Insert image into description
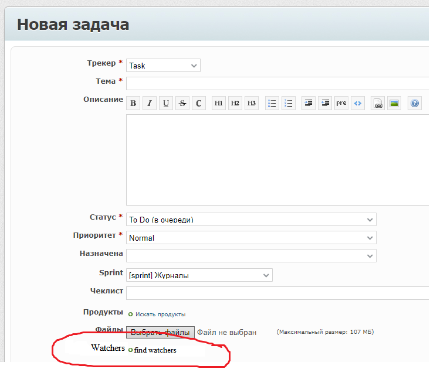 394,103
